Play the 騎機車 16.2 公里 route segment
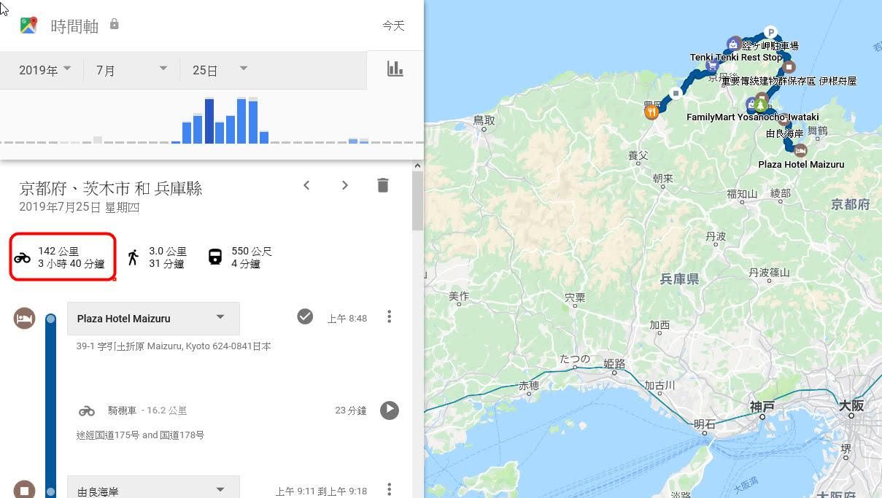The image size is (882, 498). [390, 411]
